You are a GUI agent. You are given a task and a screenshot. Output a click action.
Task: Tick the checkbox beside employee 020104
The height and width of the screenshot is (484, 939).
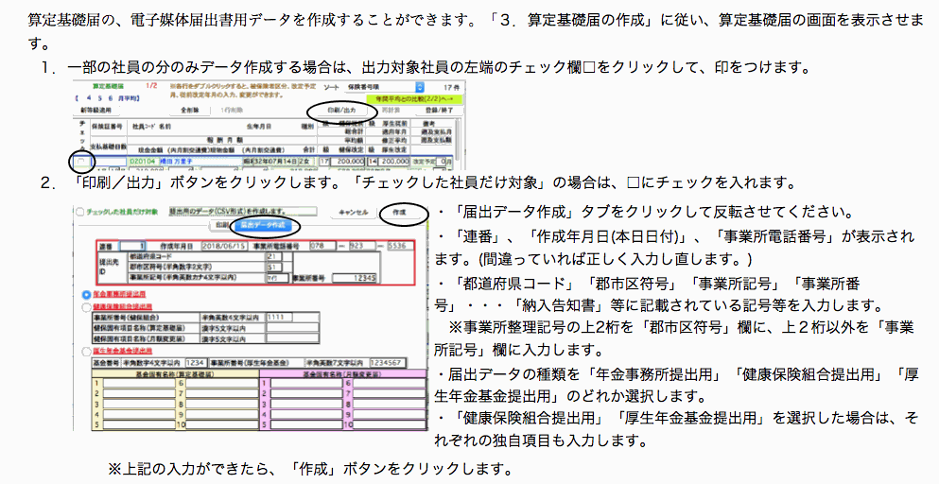pyautogui.click(x=83, y=163)
